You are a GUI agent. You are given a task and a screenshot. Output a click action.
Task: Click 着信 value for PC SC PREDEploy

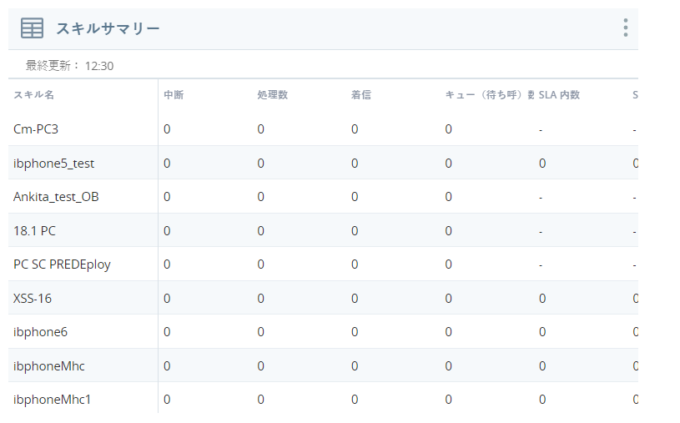[355, 264]
